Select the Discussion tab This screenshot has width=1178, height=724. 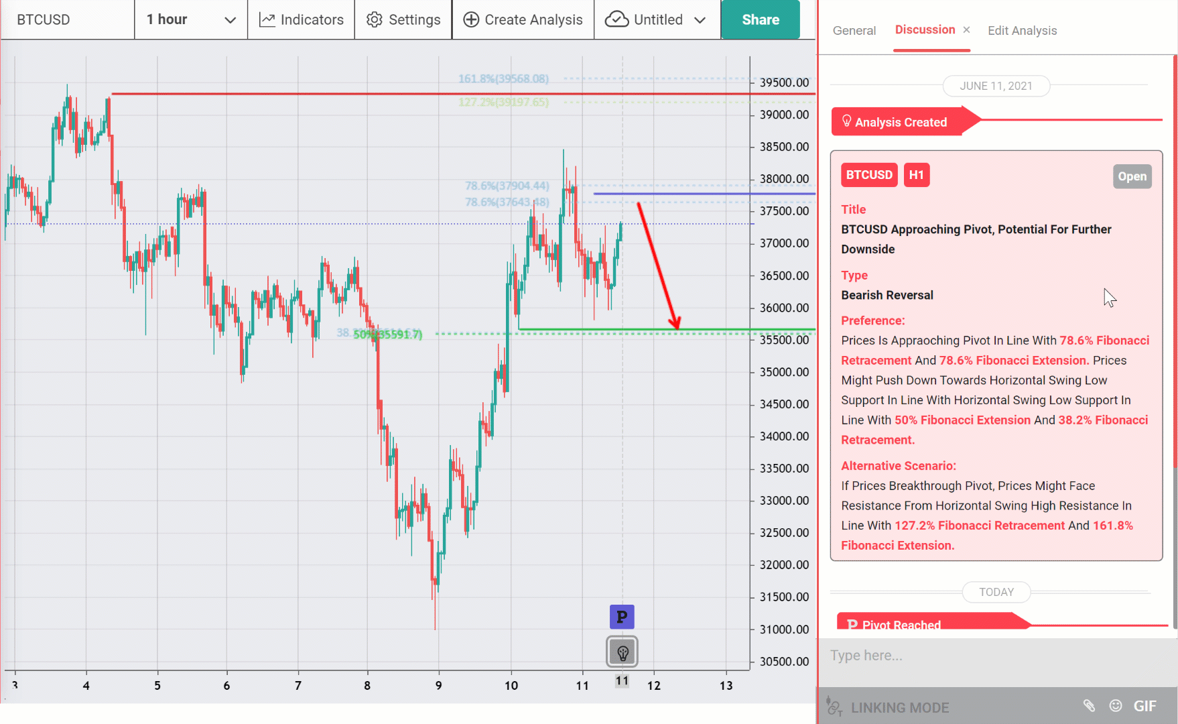click(x=925, y=29)
